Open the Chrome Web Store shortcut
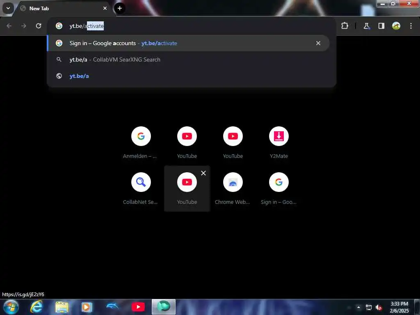420x315 pixels. point(233,189)
